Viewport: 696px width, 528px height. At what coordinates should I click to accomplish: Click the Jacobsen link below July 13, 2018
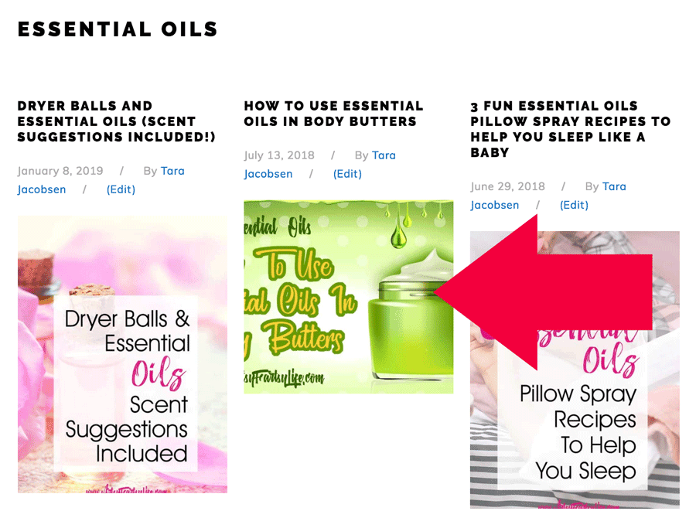268,174
